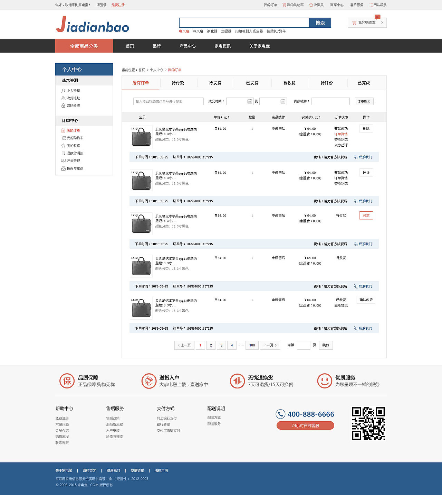Click the 密码修改 lock icon
Screen dimensions: 442x495
click(63, 106)
